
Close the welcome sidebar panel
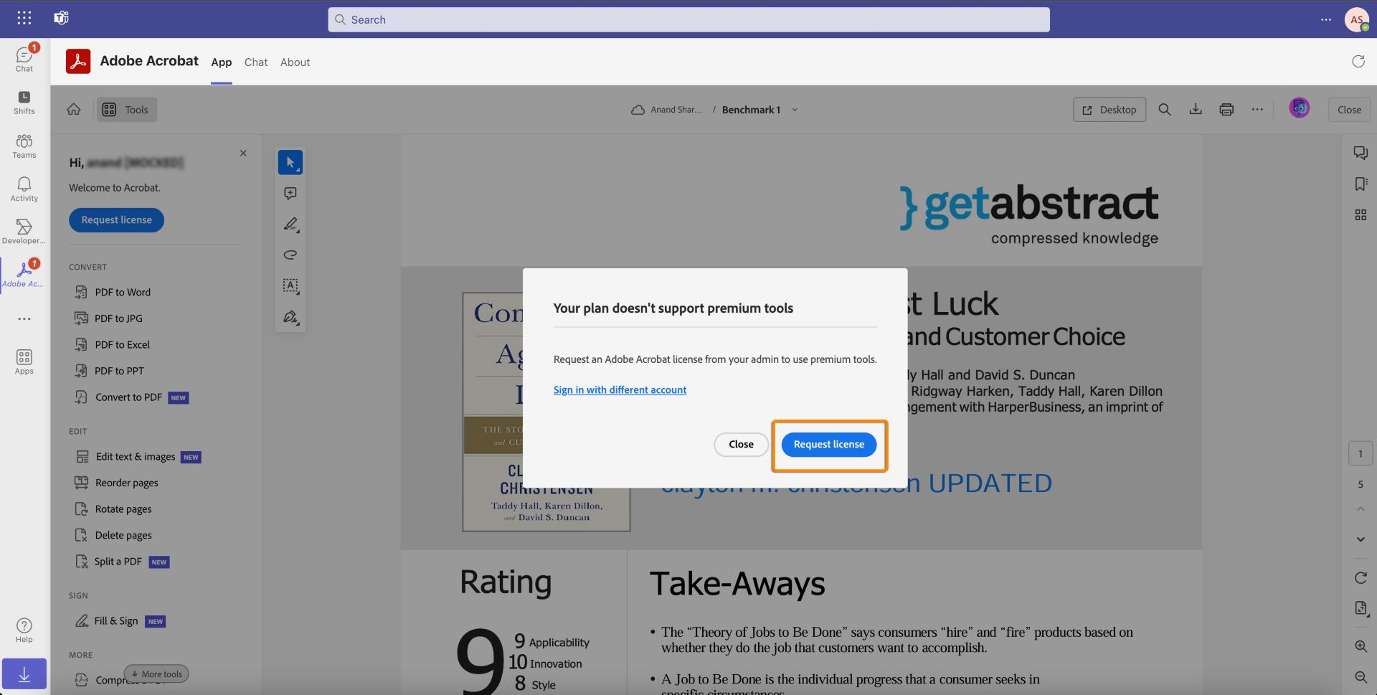243,153
